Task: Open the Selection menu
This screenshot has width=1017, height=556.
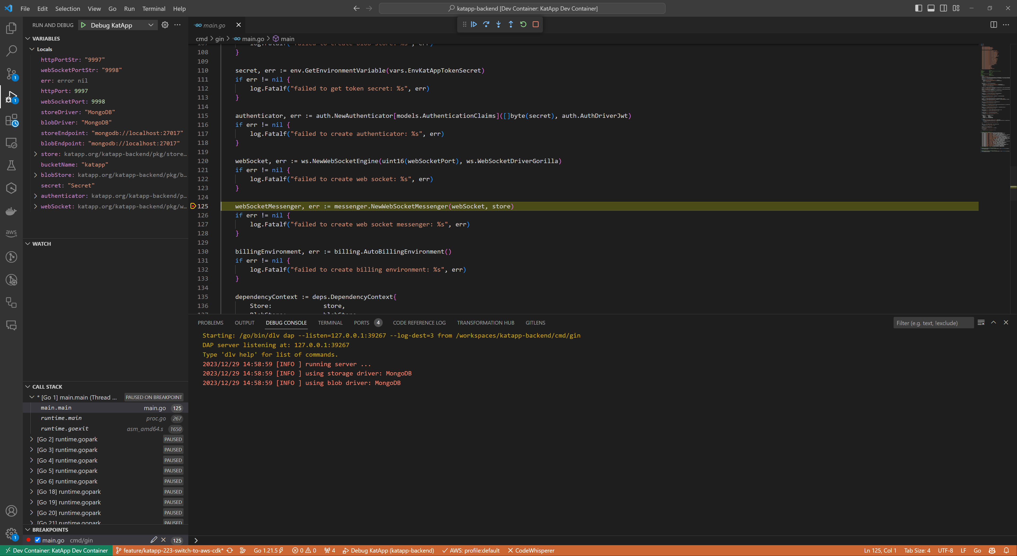Action: coord(68,8)
